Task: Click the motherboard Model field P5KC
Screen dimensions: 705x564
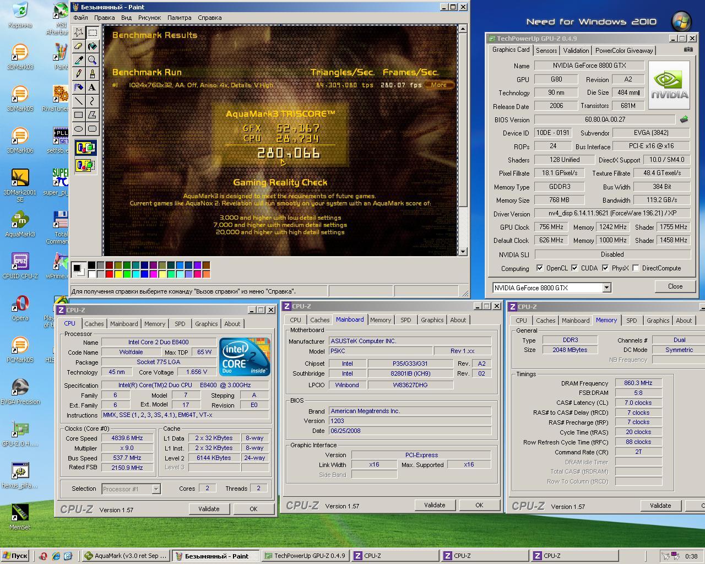Action: [380, 351]
